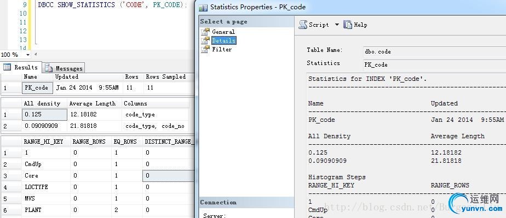The image size is (506, 218).
Task: Switch to the Results tab
Action: click(21, 67)
